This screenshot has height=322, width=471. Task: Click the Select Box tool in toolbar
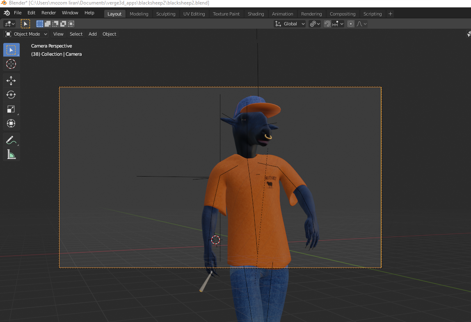11,50
